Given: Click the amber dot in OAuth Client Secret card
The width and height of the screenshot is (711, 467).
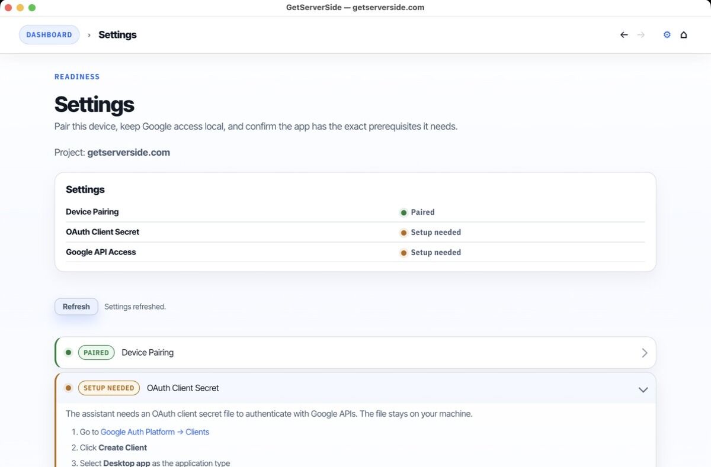Looking at the screenshot, I should (x=69, y=388).
